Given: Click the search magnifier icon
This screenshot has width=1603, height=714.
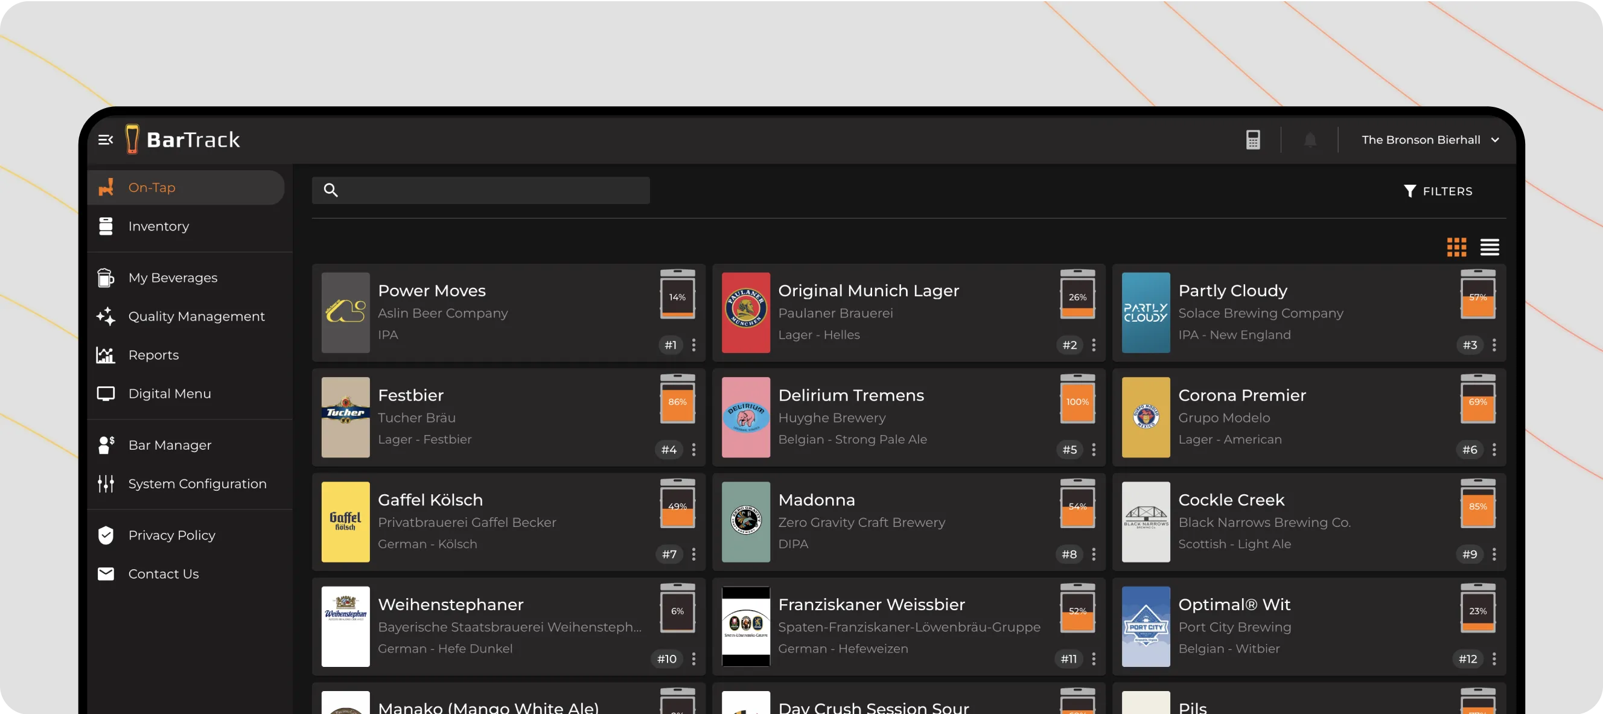Looking at the screenshot, I should (x=331, y=191).
